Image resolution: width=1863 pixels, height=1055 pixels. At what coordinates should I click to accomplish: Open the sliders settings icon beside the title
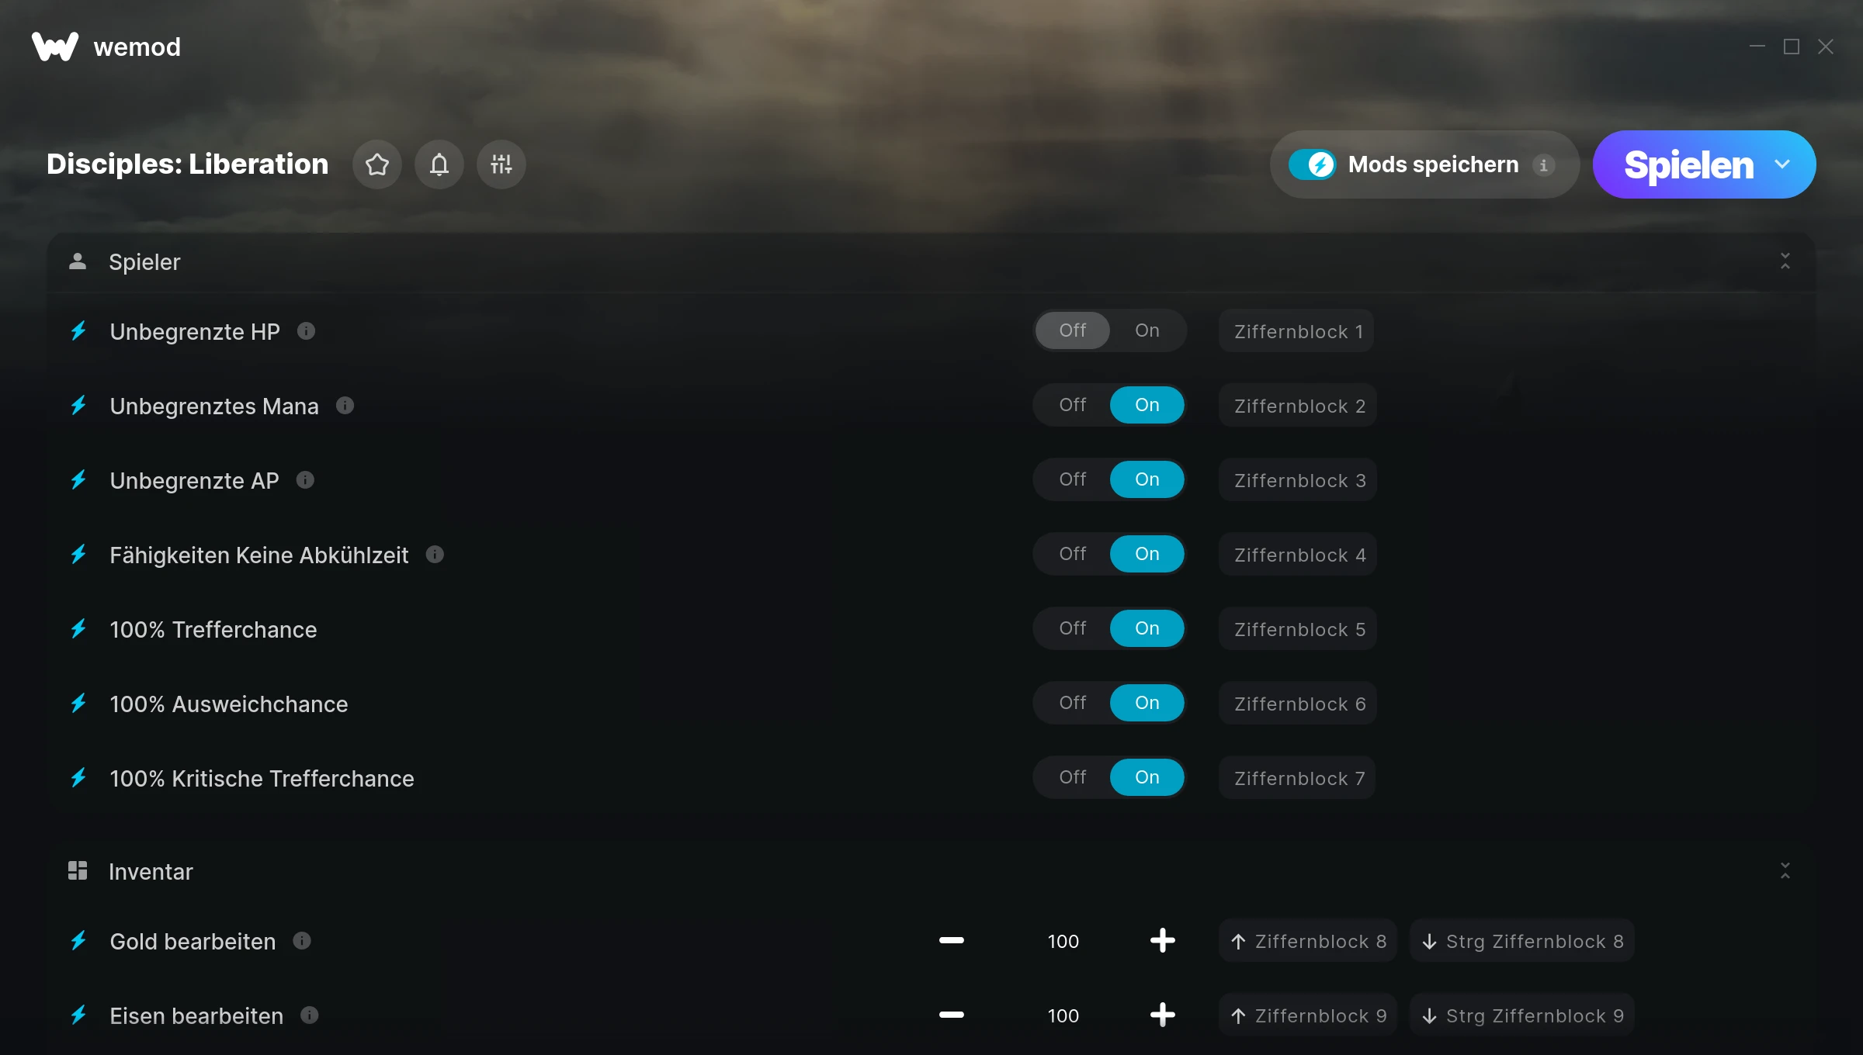point(501,164)
